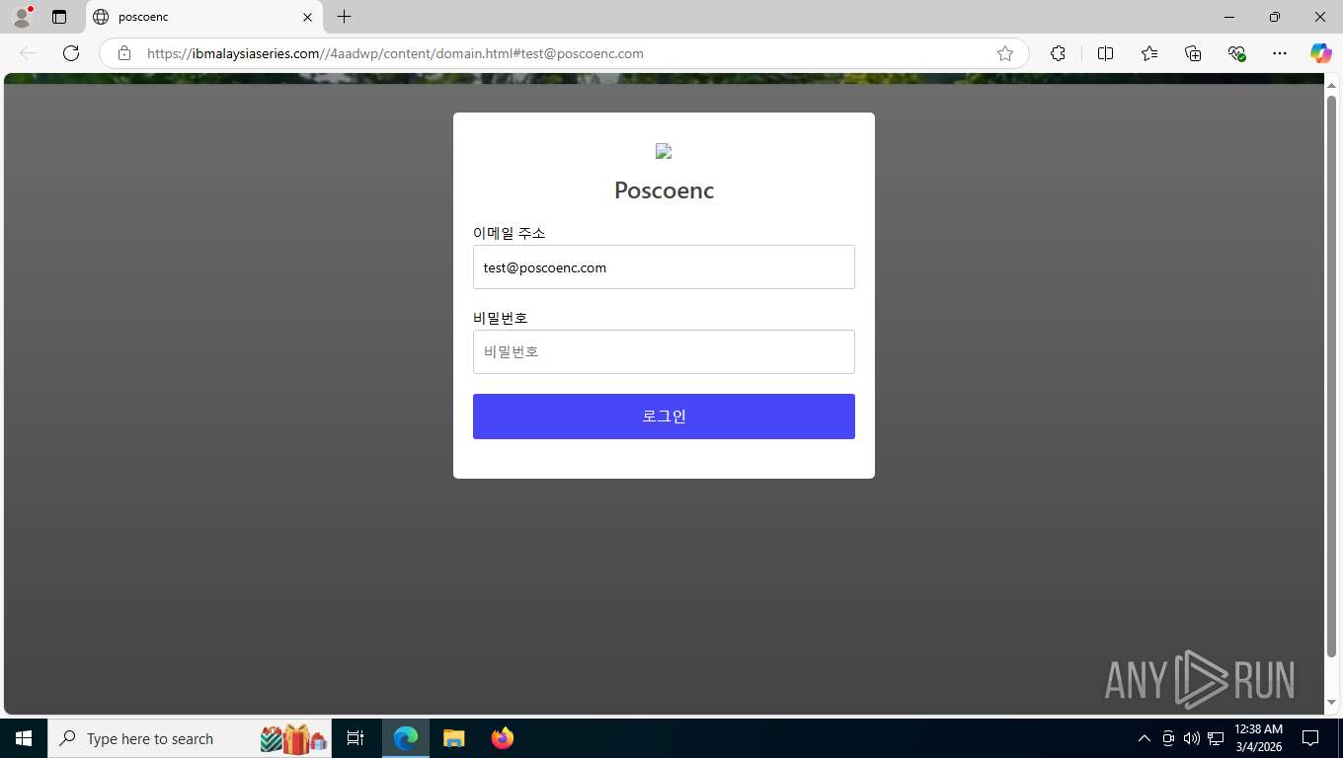Screen dimensions: 1343x758
Task: Open the tab actions menu icon
Action: pyautogui.click(x=59, y=17)
